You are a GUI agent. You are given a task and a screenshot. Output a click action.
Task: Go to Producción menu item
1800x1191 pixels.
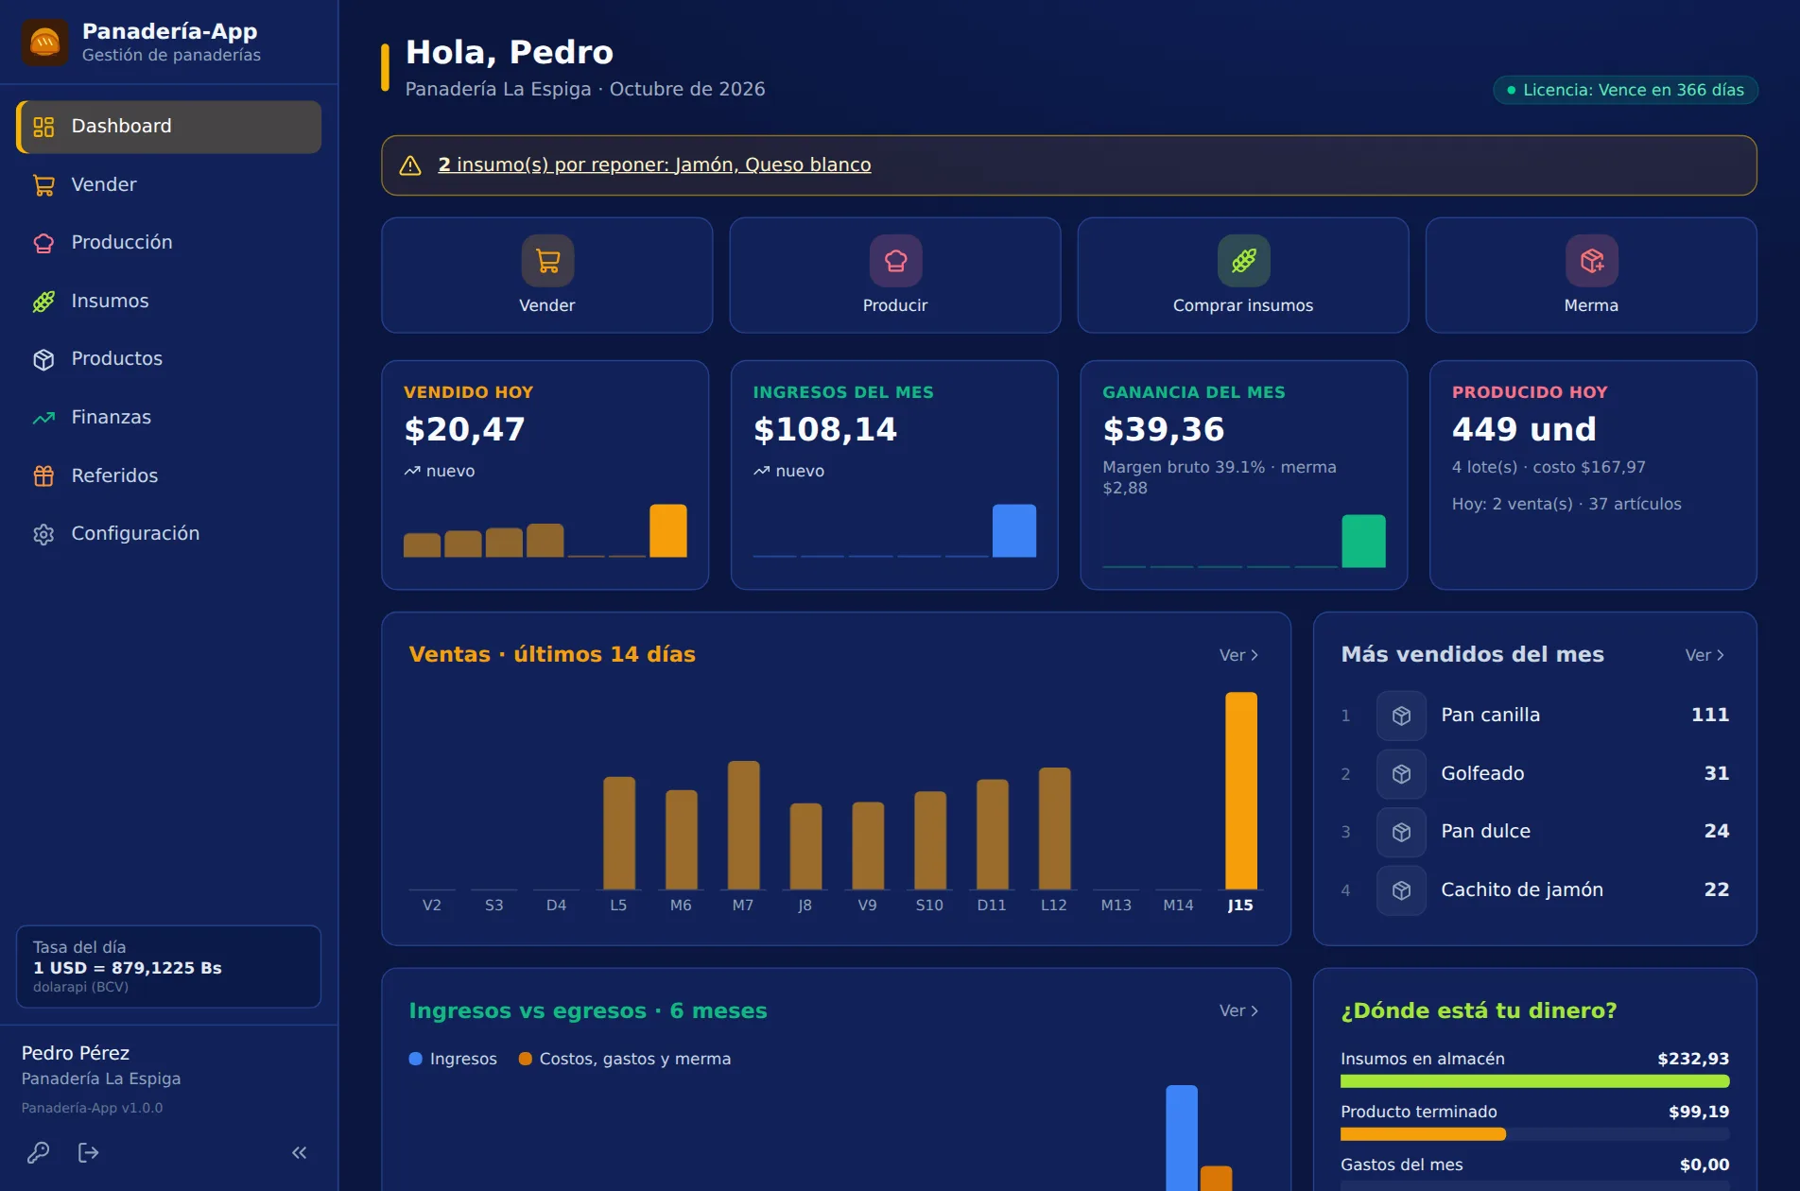click(169, 243)
